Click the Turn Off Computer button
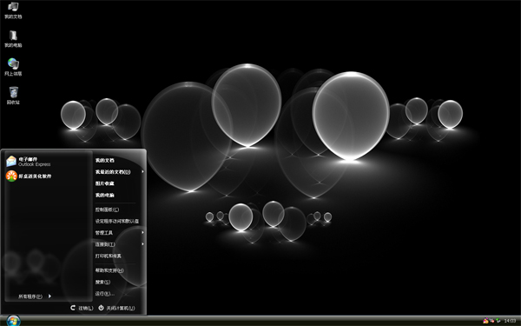The width and height of the screenshot is (521, 326). 116,308
